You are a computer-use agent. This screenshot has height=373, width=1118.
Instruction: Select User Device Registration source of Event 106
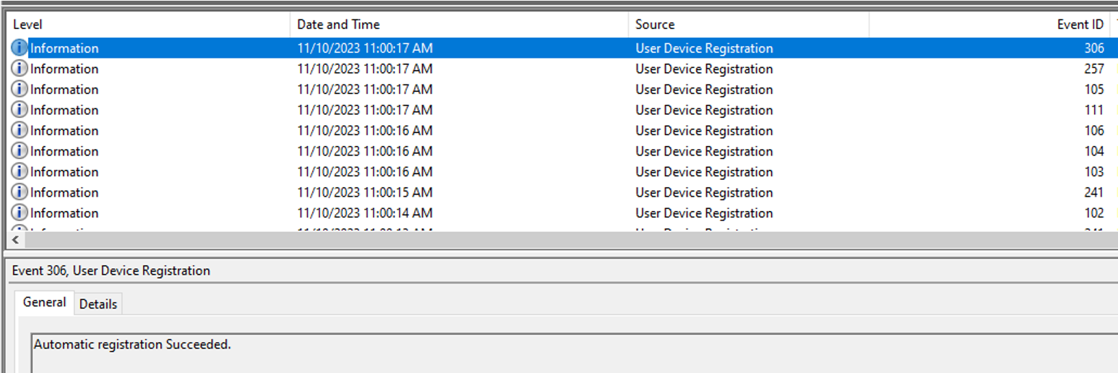click(704, 131)
